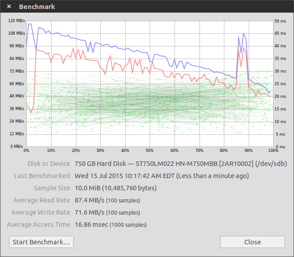Select the disk name ST750LM022 text
The height and width of the screenshot is (257, 294).
pyautogui.click(x=155, y=164)
